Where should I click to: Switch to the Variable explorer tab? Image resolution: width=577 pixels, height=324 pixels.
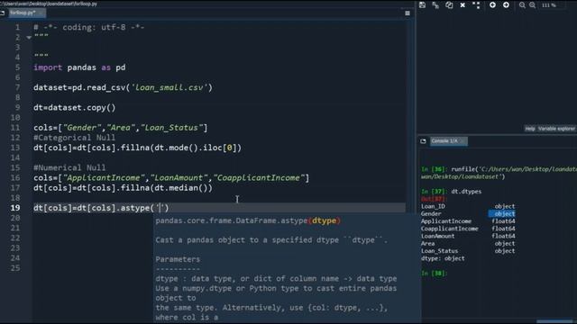(556, 129)
